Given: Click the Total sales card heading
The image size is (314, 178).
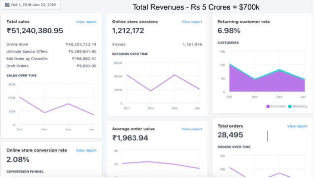Looking at the screenshot, I should pos(18,22).
